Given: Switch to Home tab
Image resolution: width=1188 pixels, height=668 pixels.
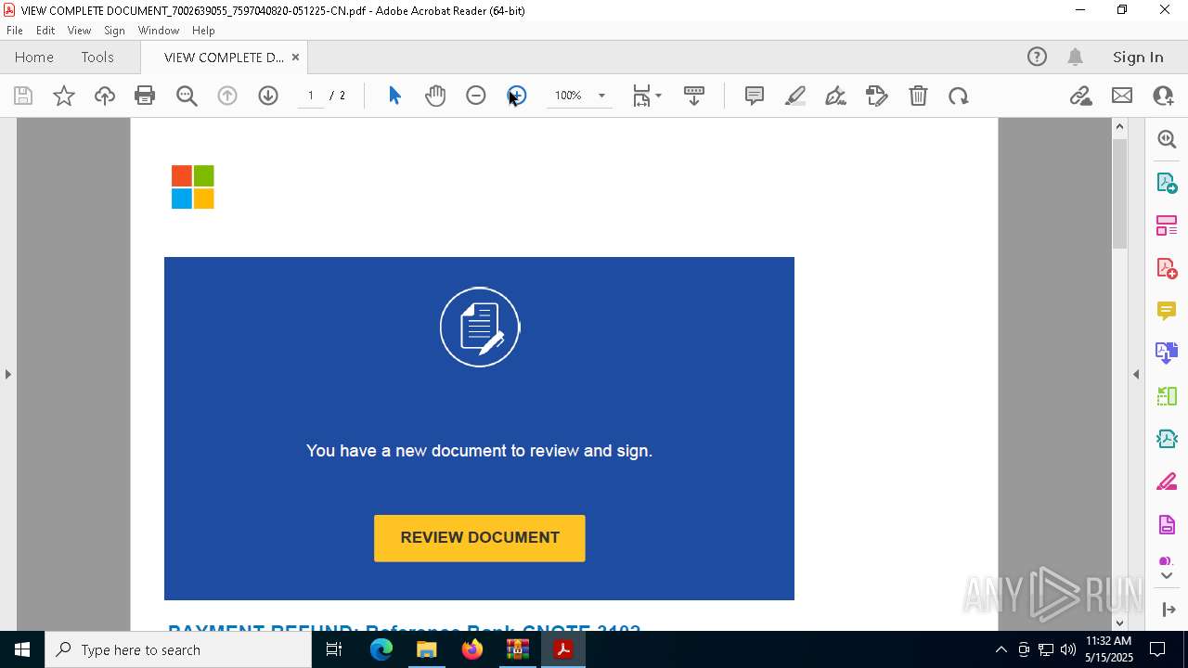Looking at the screenshot, I should tap(34, 57).
